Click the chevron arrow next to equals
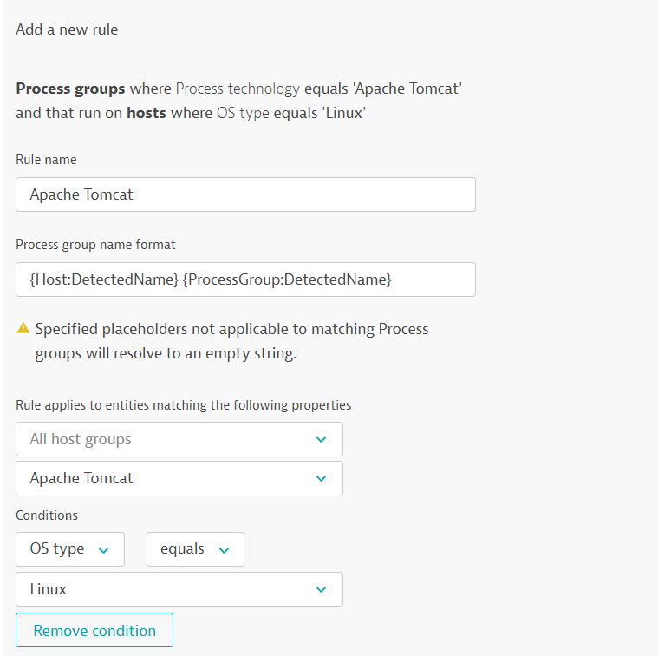 pos(224,549)
